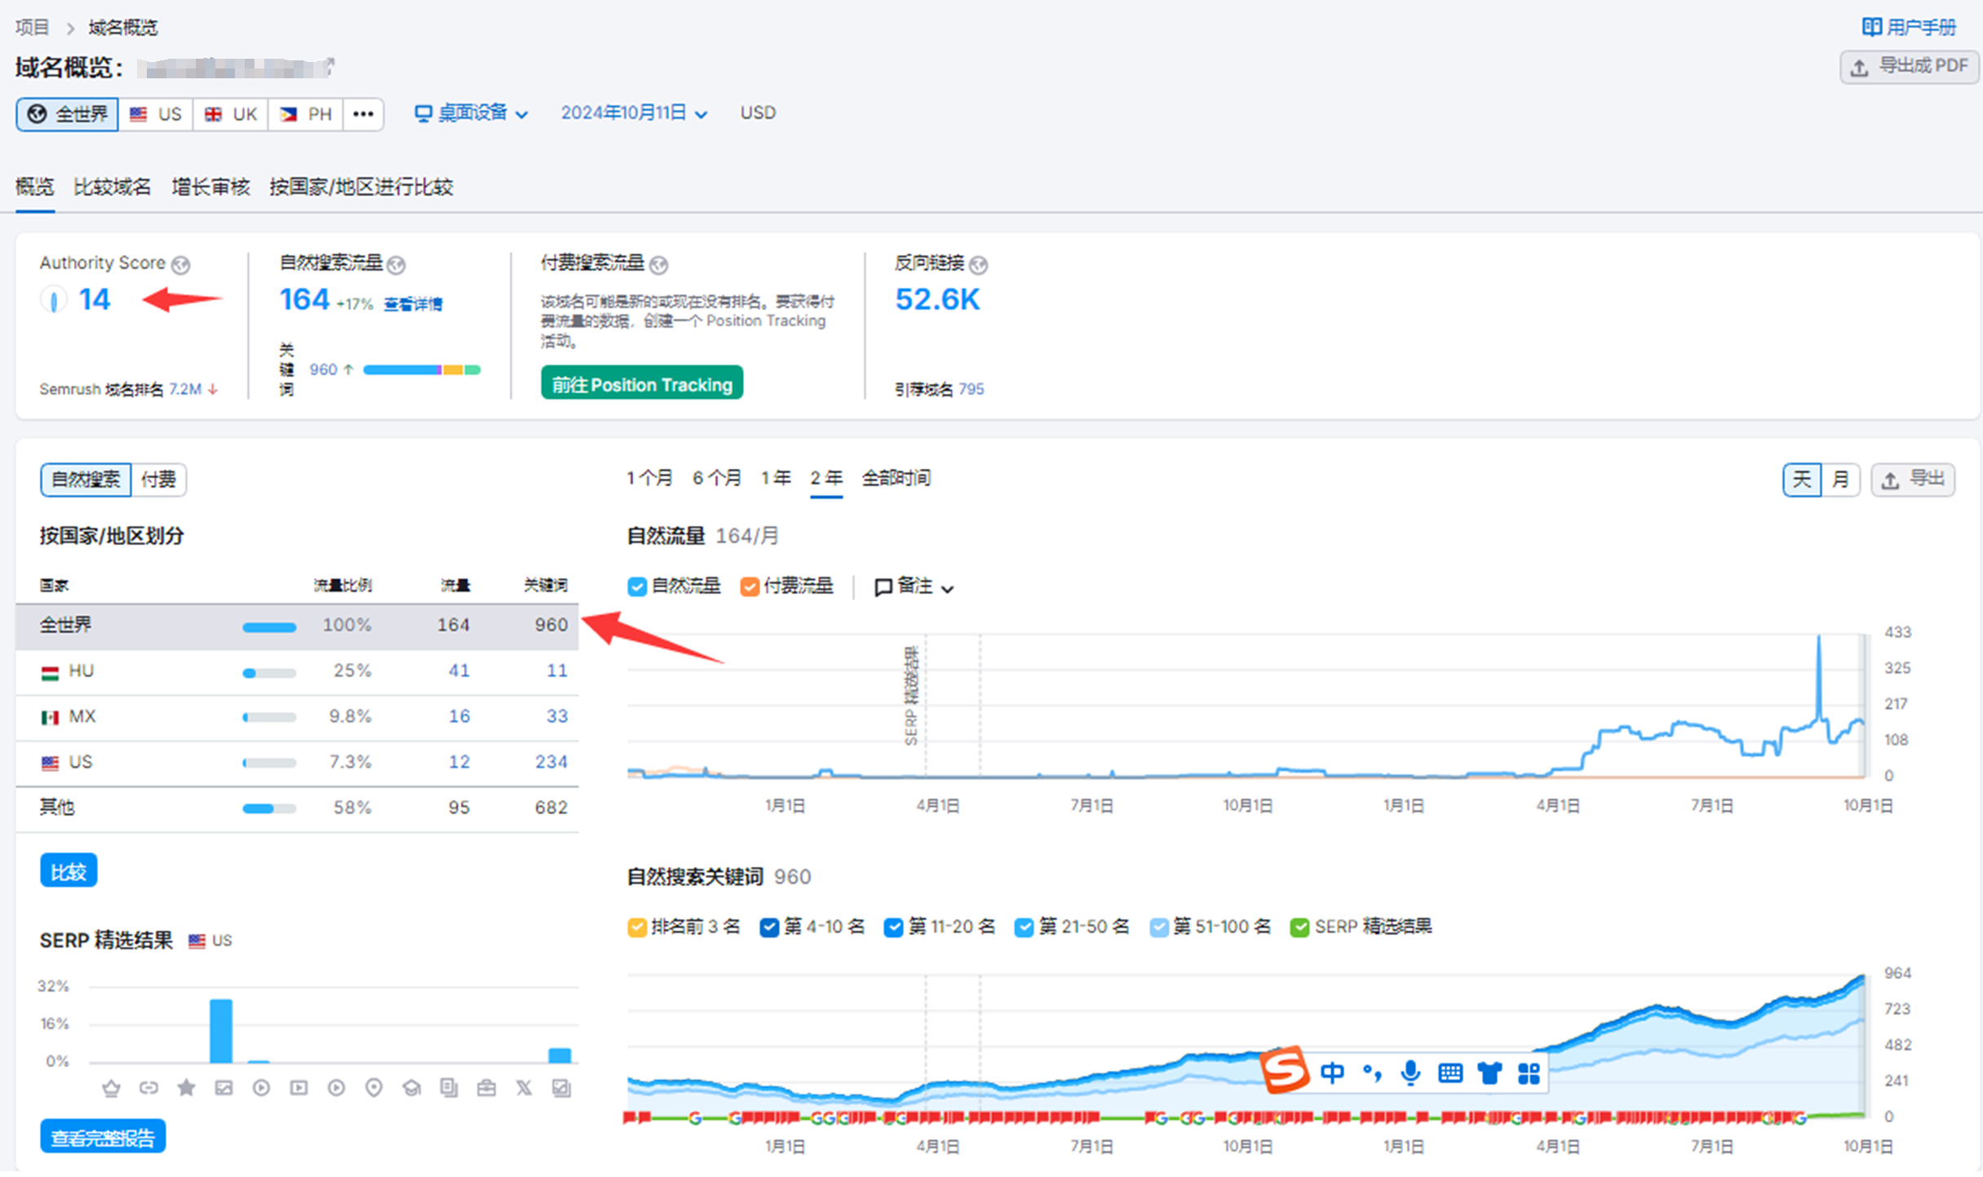Switch to the 比较域名 tab

pos(112,187)
